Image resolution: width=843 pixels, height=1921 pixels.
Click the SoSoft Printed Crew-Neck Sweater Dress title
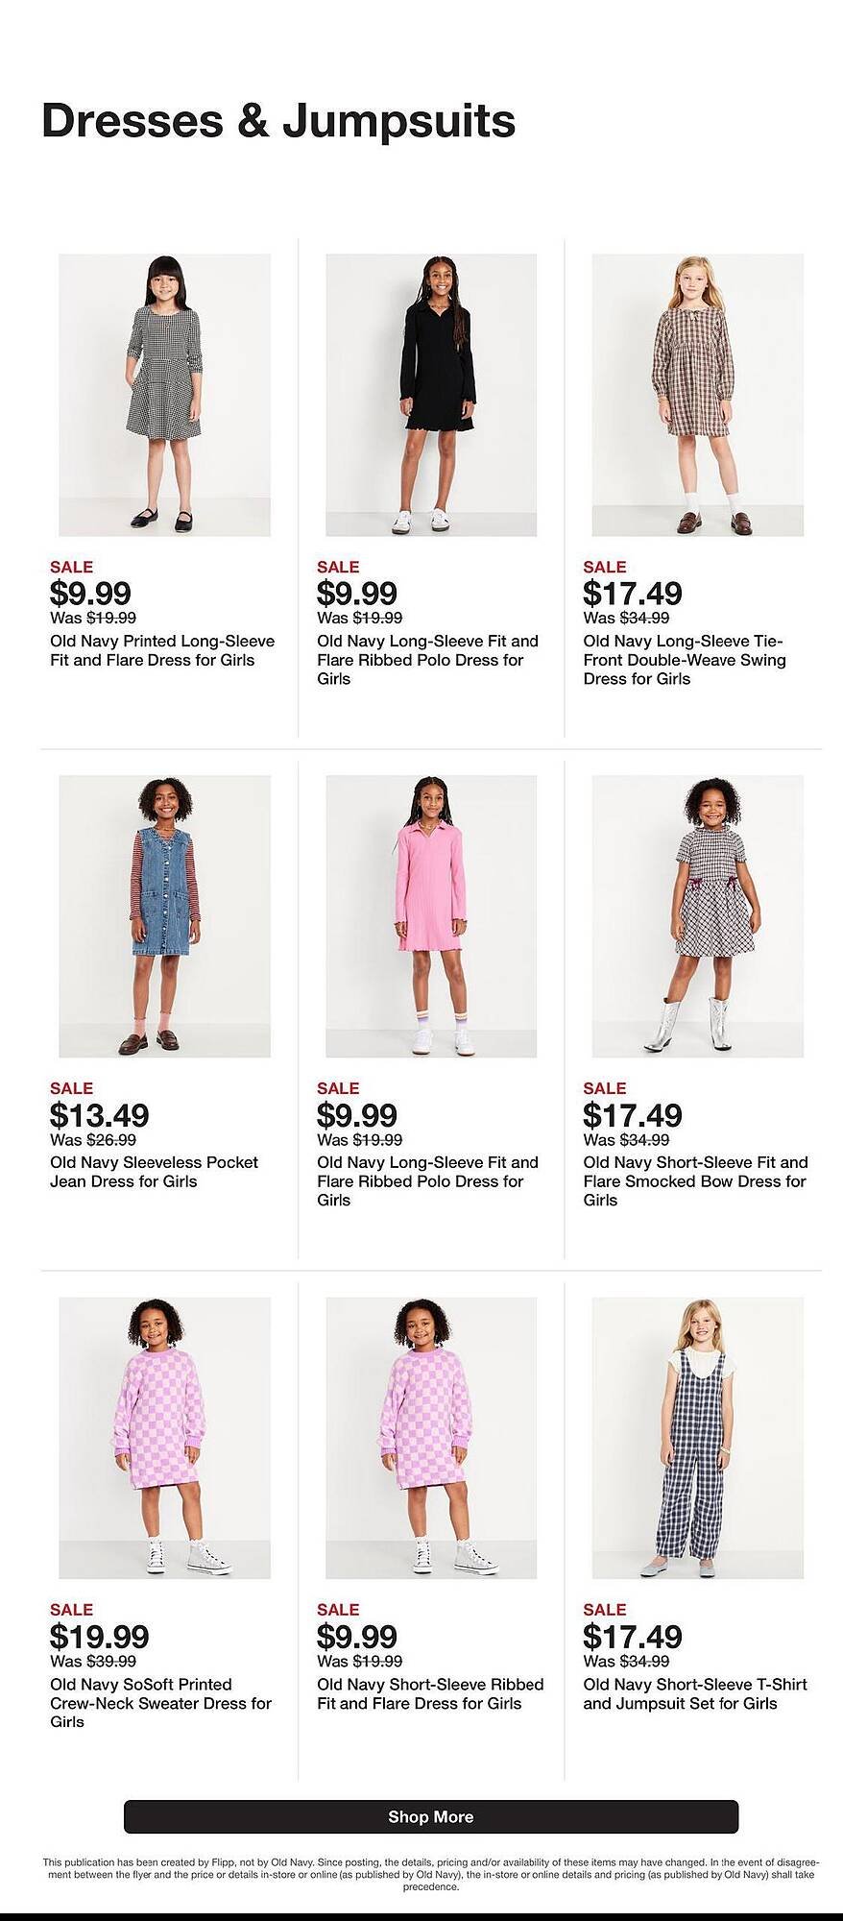tap(160, 1703)
